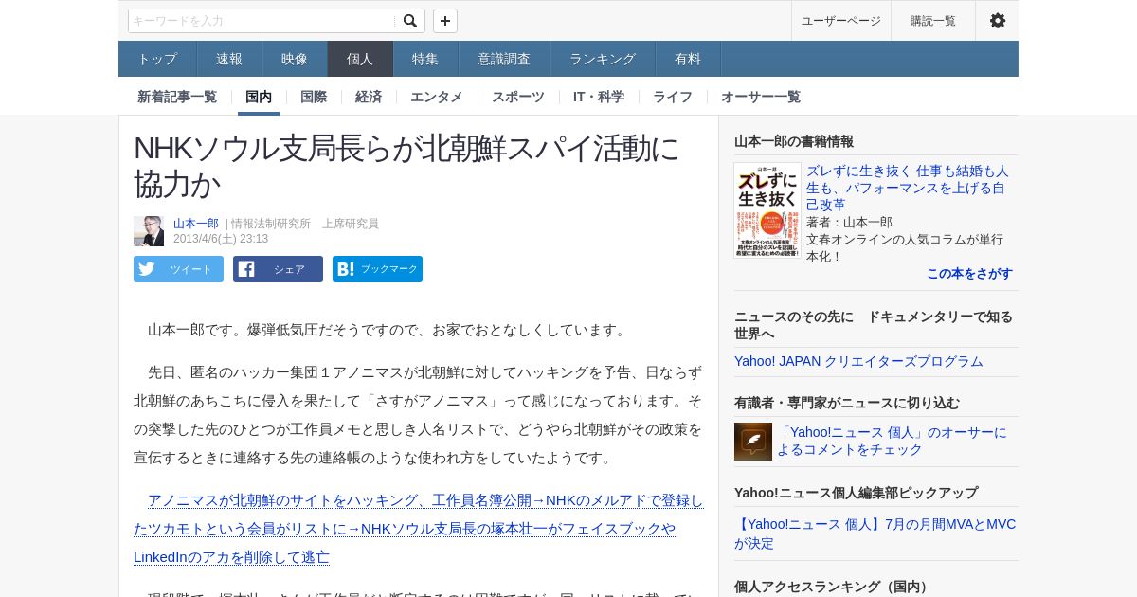Focus the keyword search input field
Screen dimensions: 1137x597
tap(262, 21)
